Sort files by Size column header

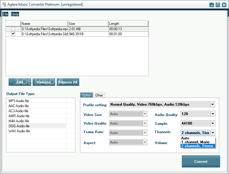(x=88, y=24)
